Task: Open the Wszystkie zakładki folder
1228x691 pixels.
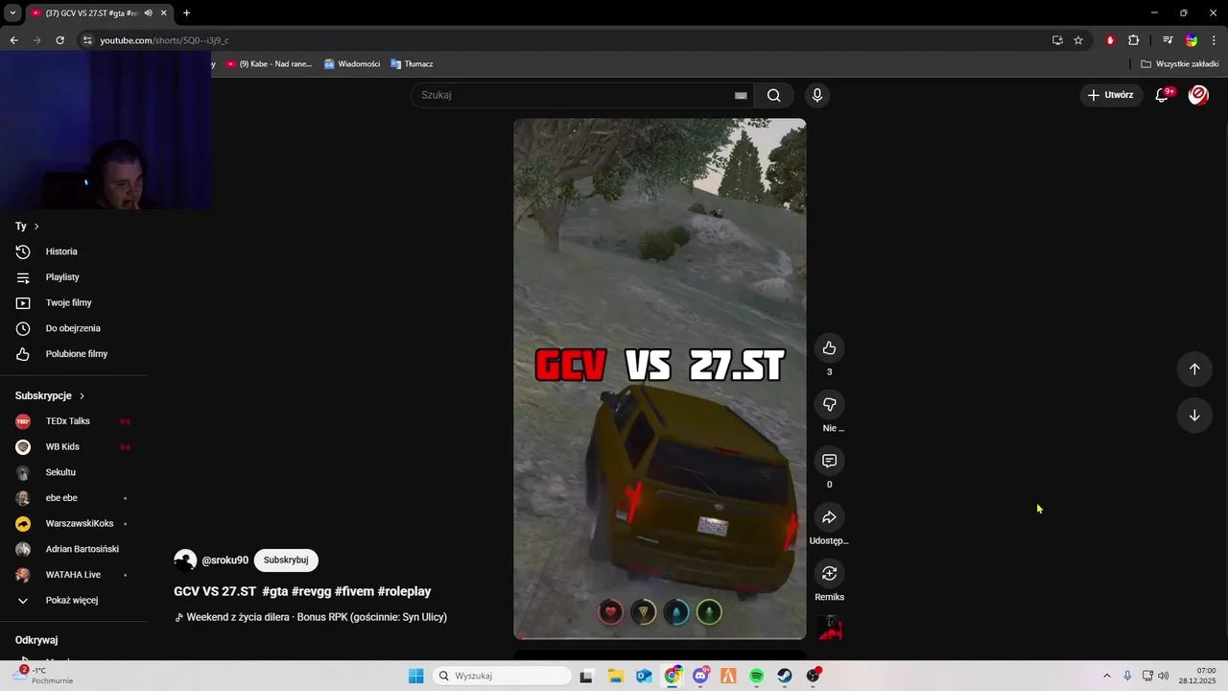Action: pyautogui.click(x=1180, y=64)
